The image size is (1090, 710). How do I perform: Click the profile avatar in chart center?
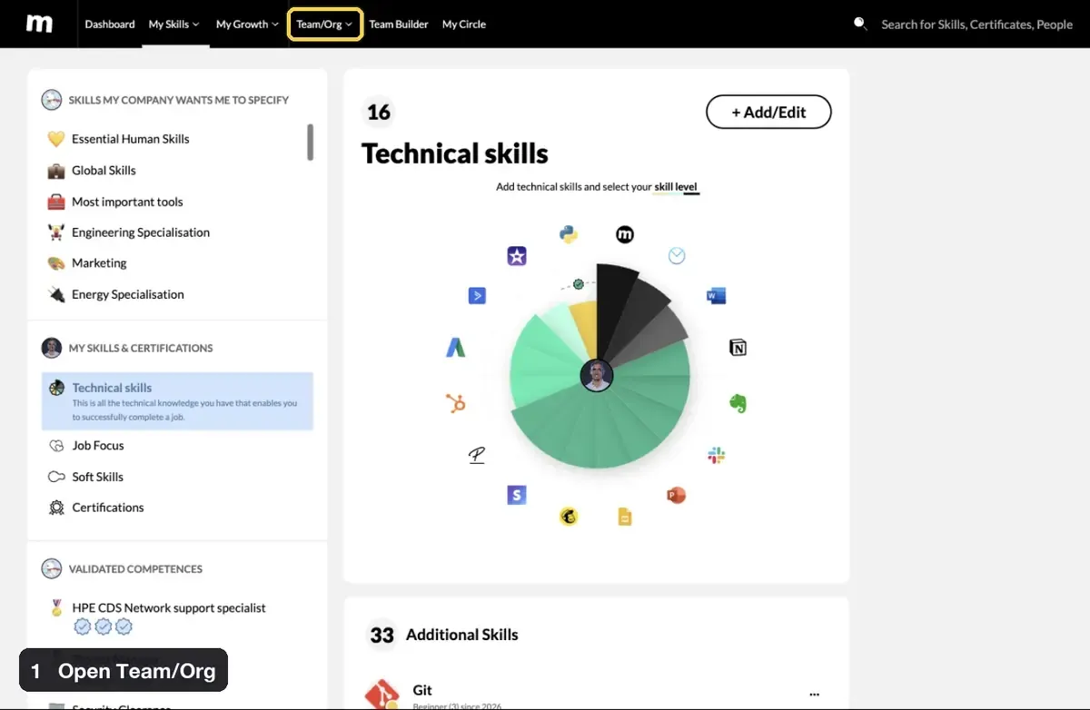point(597,375)
